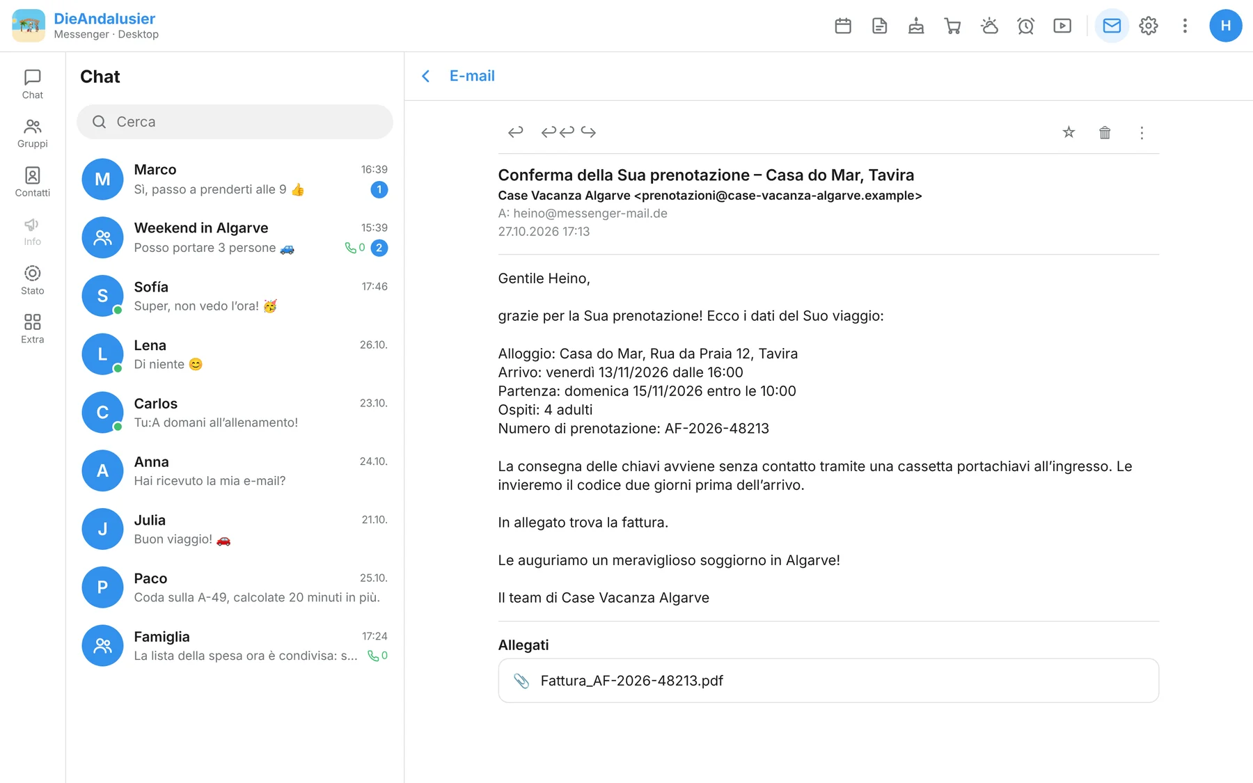Open chat with Marco
Image resolution: width=1253 pixels, height=783 pixels.
pyautogui.click(x=235, y=179)
